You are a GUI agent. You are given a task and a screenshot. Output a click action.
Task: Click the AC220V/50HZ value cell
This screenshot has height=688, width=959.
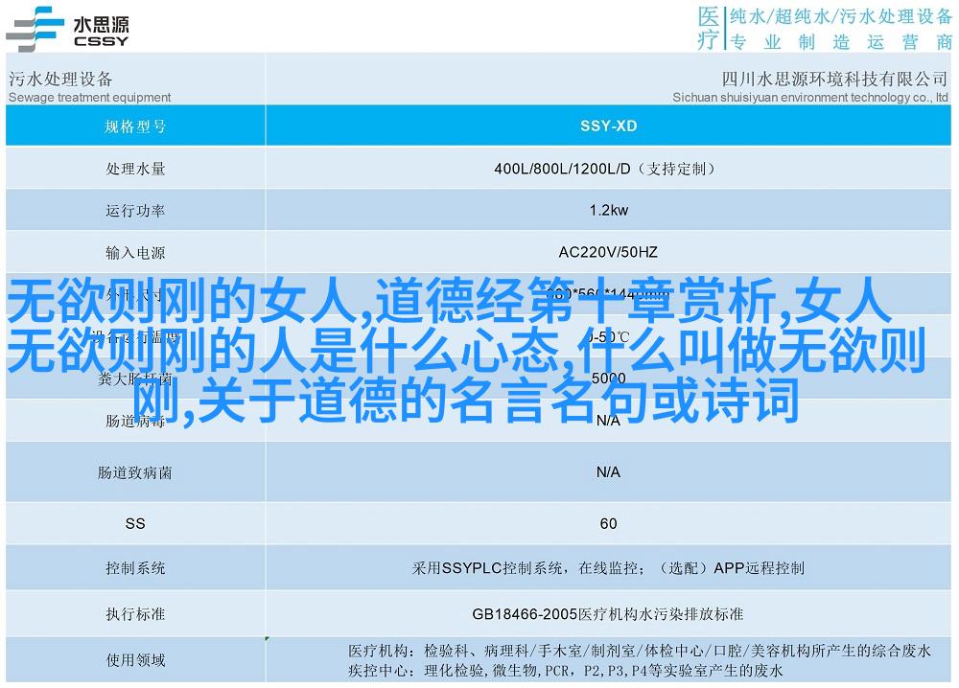pyautogui.click(x=608, y=252)
